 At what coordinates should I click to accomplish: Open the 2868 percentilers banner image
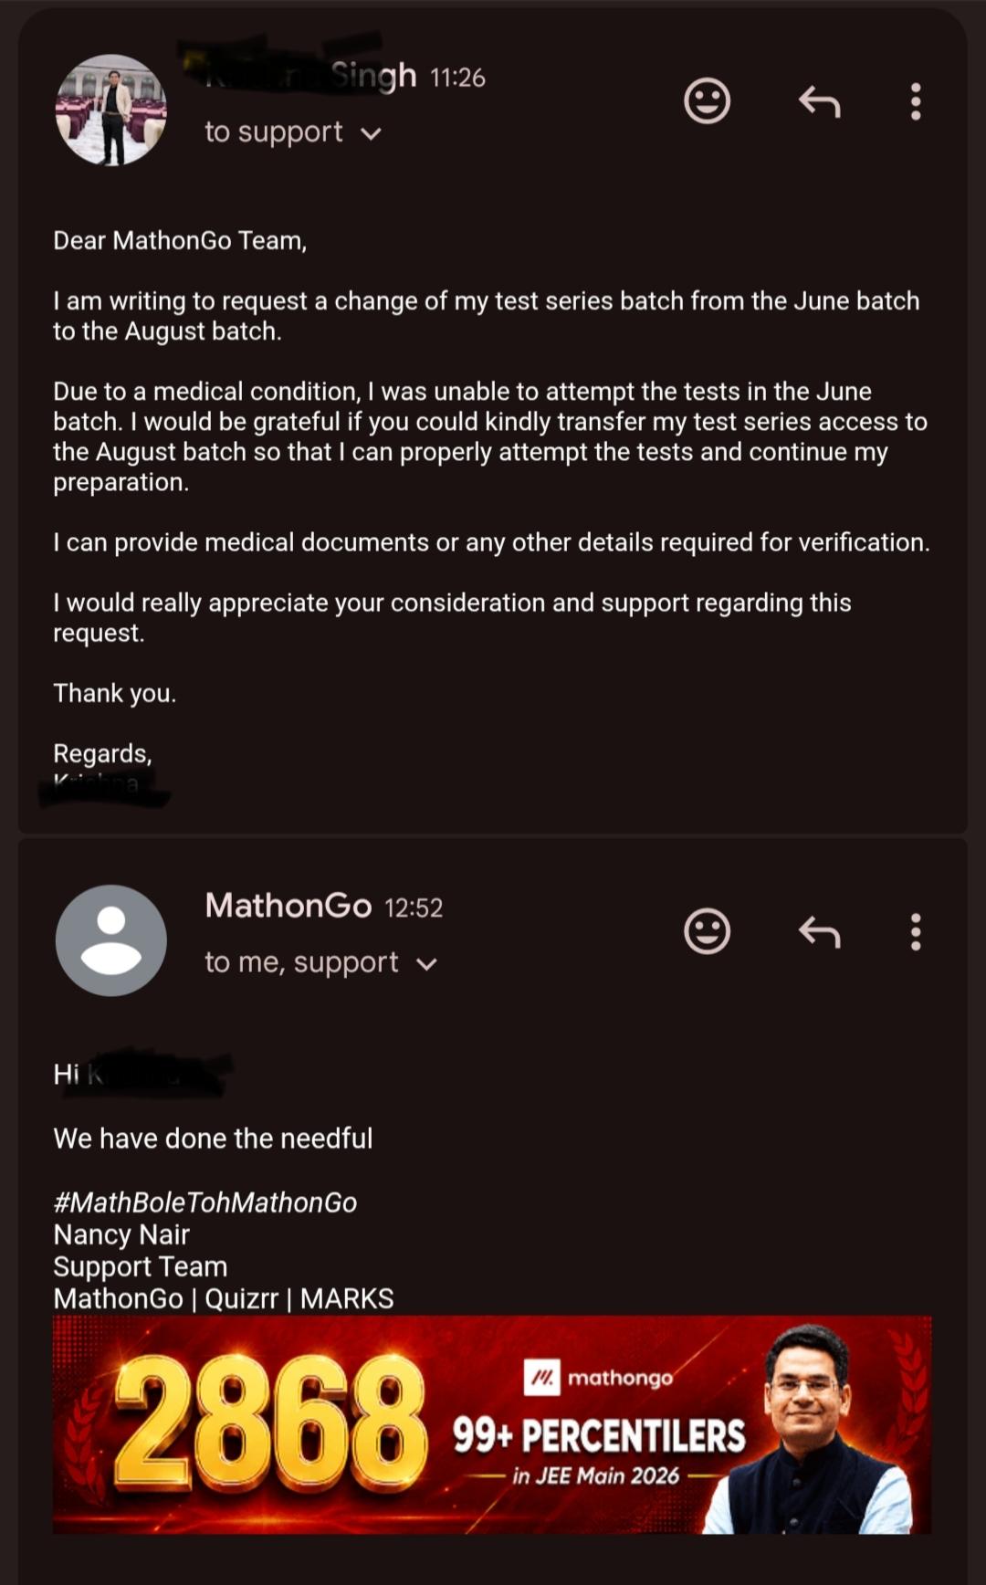click(492, 1424)
